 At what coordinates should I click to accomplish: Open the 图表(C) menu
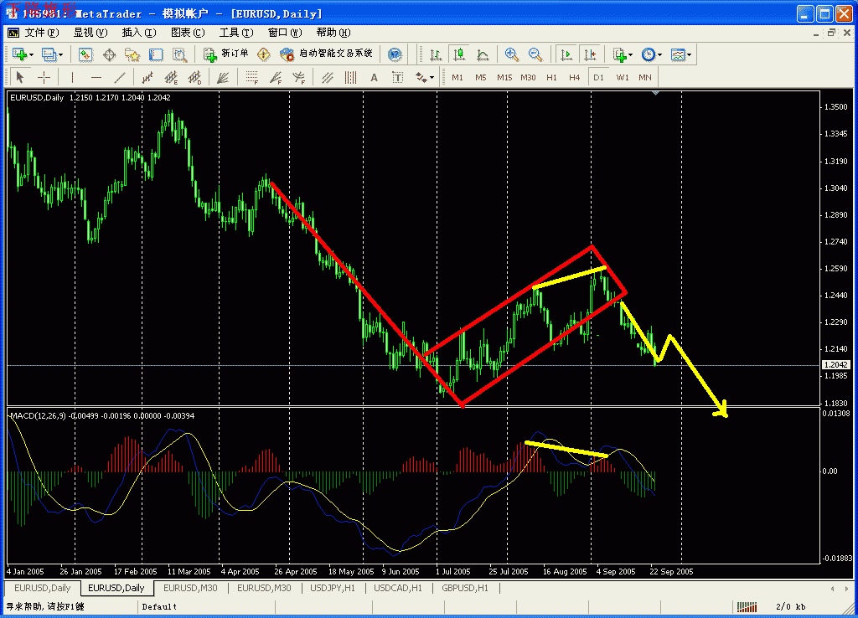(x=188, y=33)
